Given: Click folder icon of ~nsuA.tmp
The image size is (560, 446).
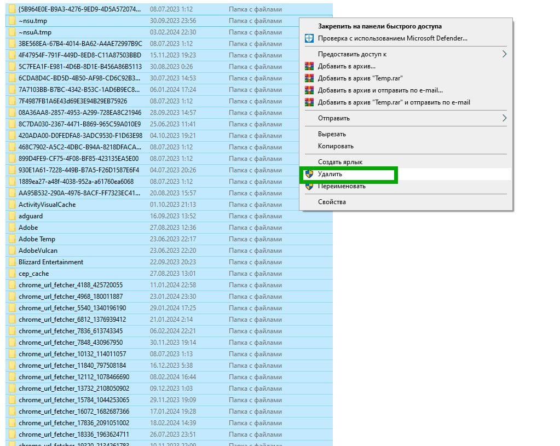Looking at the screenshot, I should click(12, 32).
